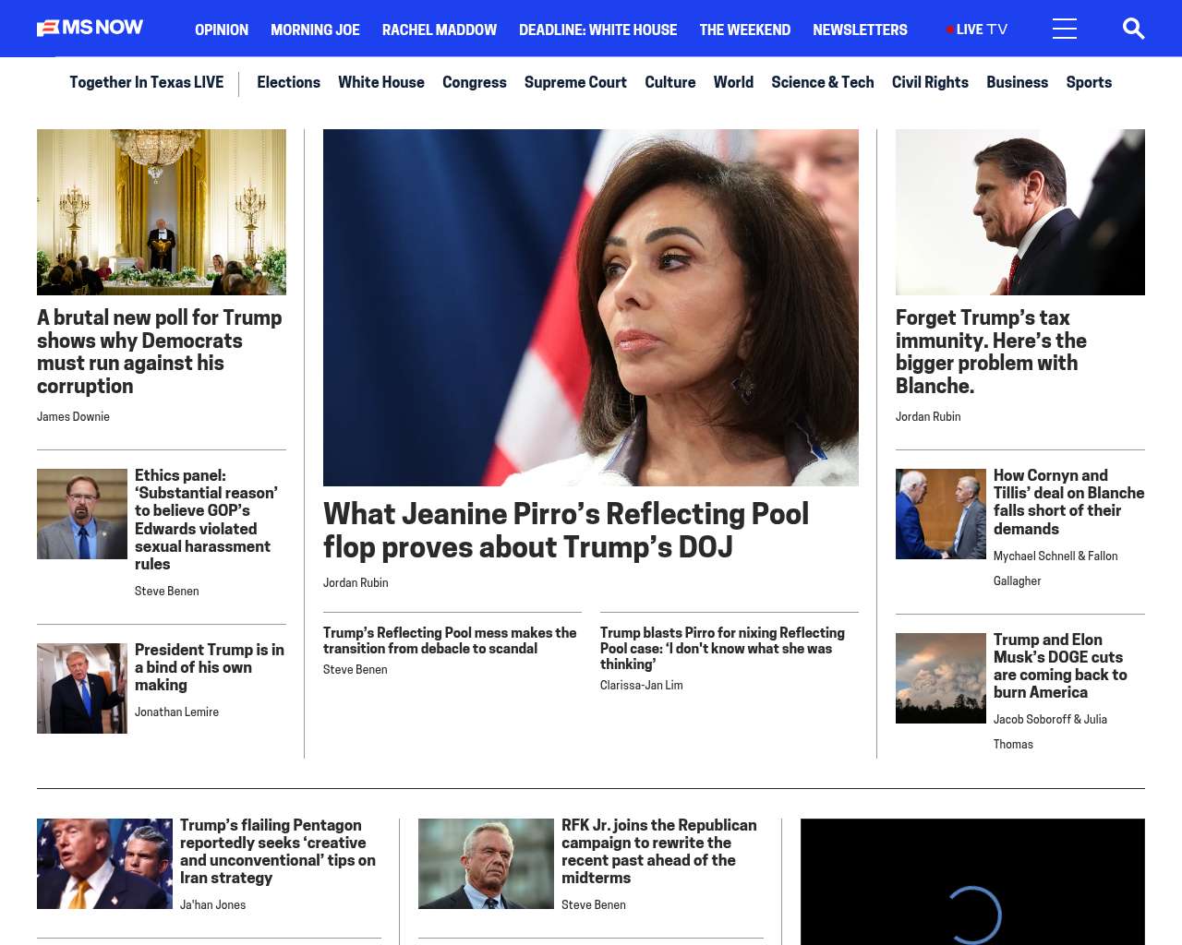
Task: Read 'President Trump is in a bind' story
Action: (210, 667)
